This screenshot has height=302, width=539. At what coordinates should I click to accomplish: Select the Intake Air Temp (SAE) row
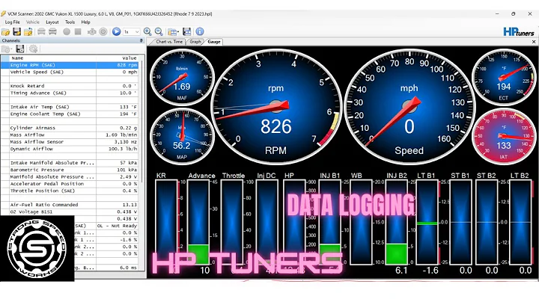70,107
